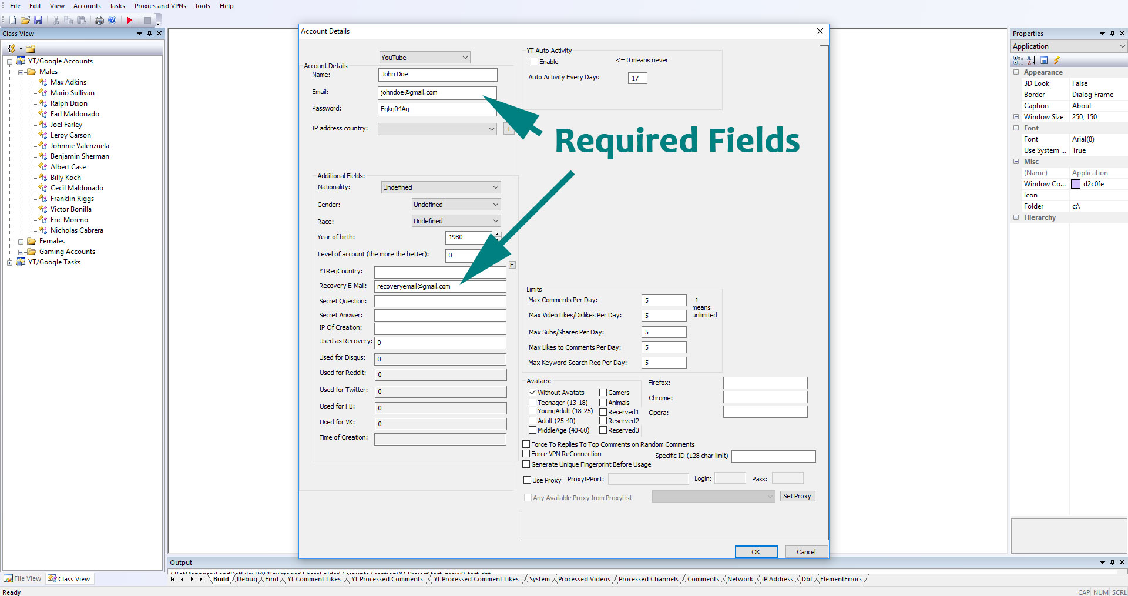Click the new folder icon in Class View

(31, 49)
